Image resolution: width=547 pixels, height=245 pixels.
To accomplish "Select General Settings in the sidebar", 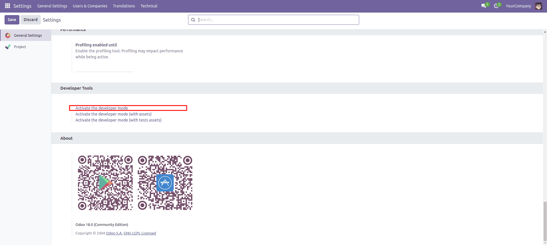I will (x=26, y=35).
